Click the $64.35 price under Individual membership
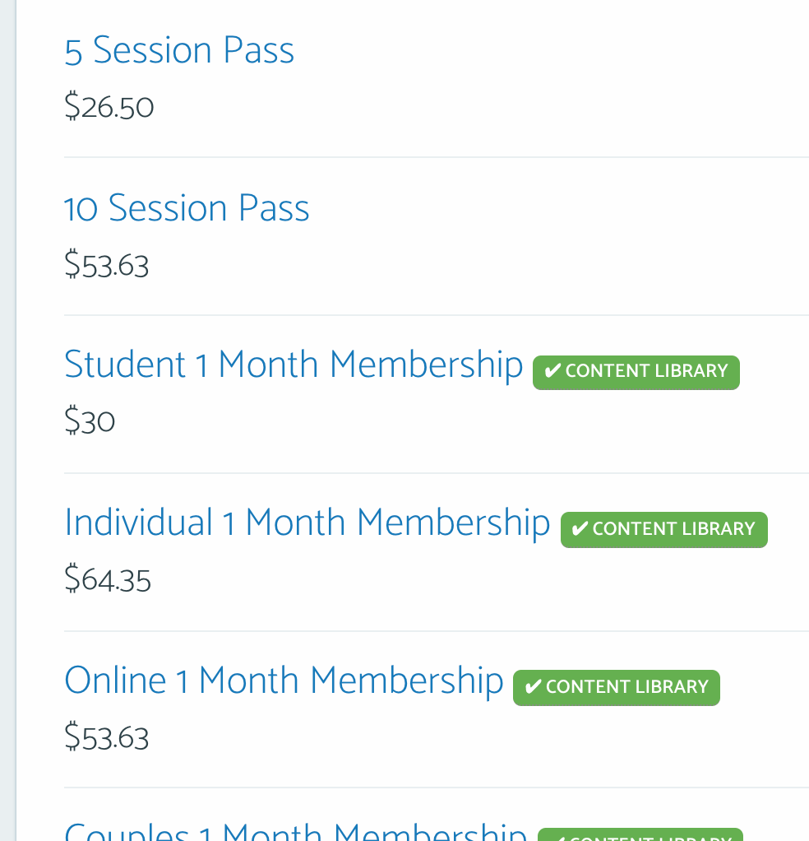Viewport: 809px width, 841px height. pos(108,579)
